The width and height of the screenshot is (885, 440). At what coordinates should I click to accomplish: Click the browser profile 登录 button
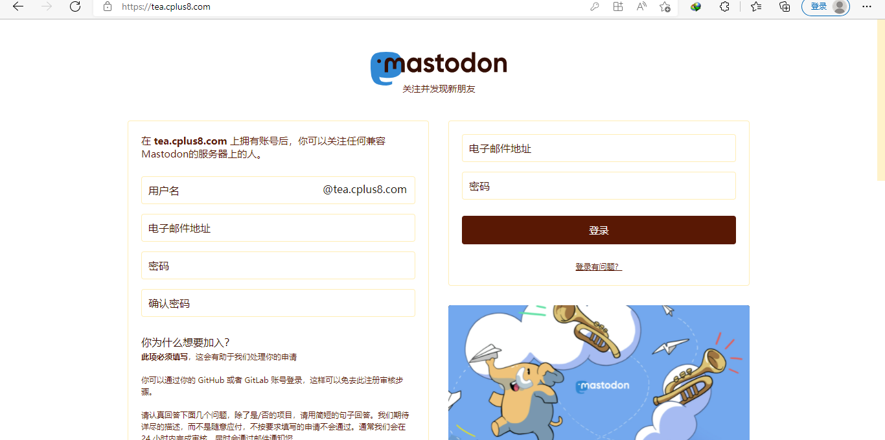[825, 6]
